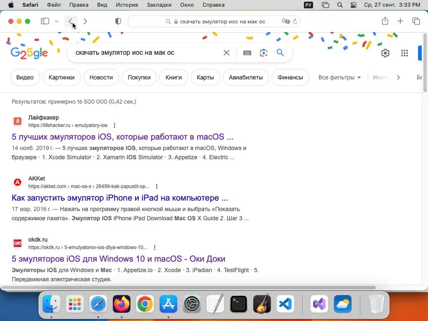Open the on-screen keyboard input tool

247,53
